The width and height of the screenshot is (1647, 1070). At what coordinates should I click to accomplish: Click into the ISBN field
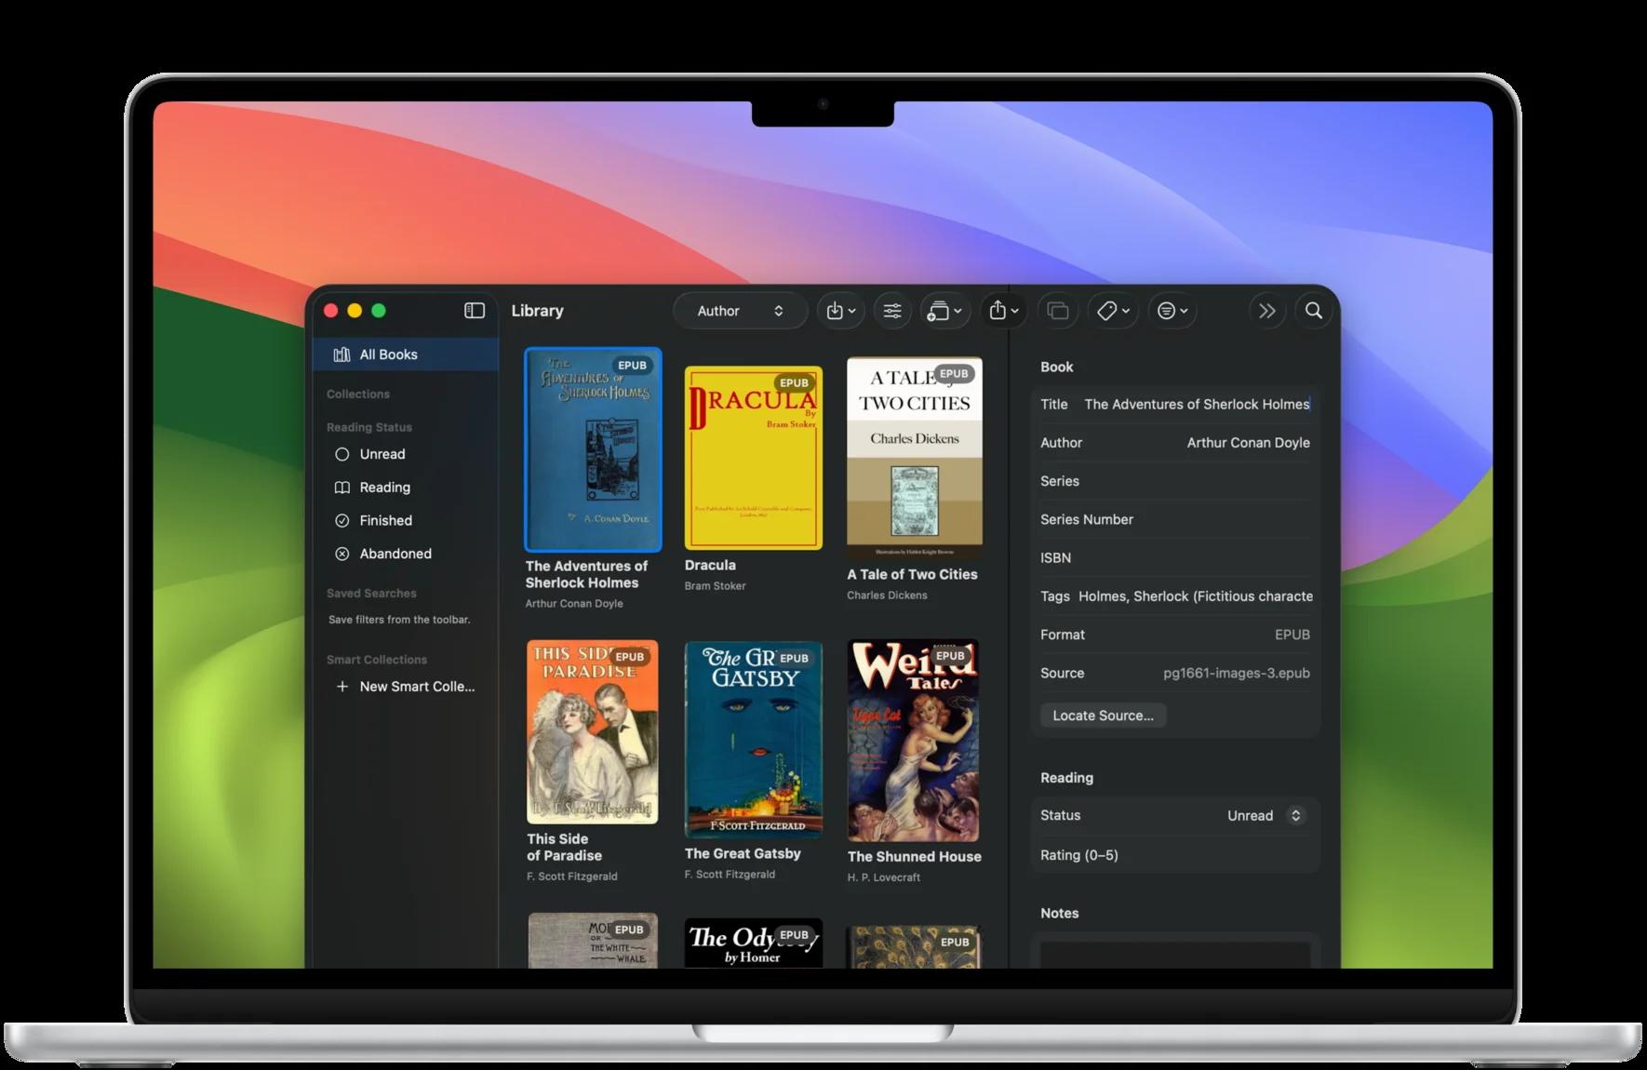pyautogui.click(x=1175, y=557)
